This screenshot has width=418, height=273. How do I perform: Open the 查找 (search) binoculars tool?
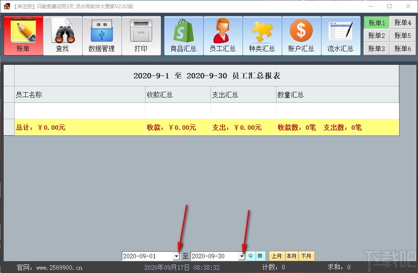point(63,36)
